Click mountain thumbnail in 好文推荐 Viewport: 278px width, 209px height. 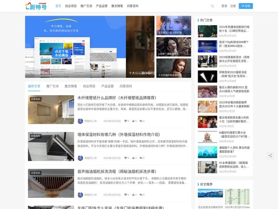pos(210,193)
